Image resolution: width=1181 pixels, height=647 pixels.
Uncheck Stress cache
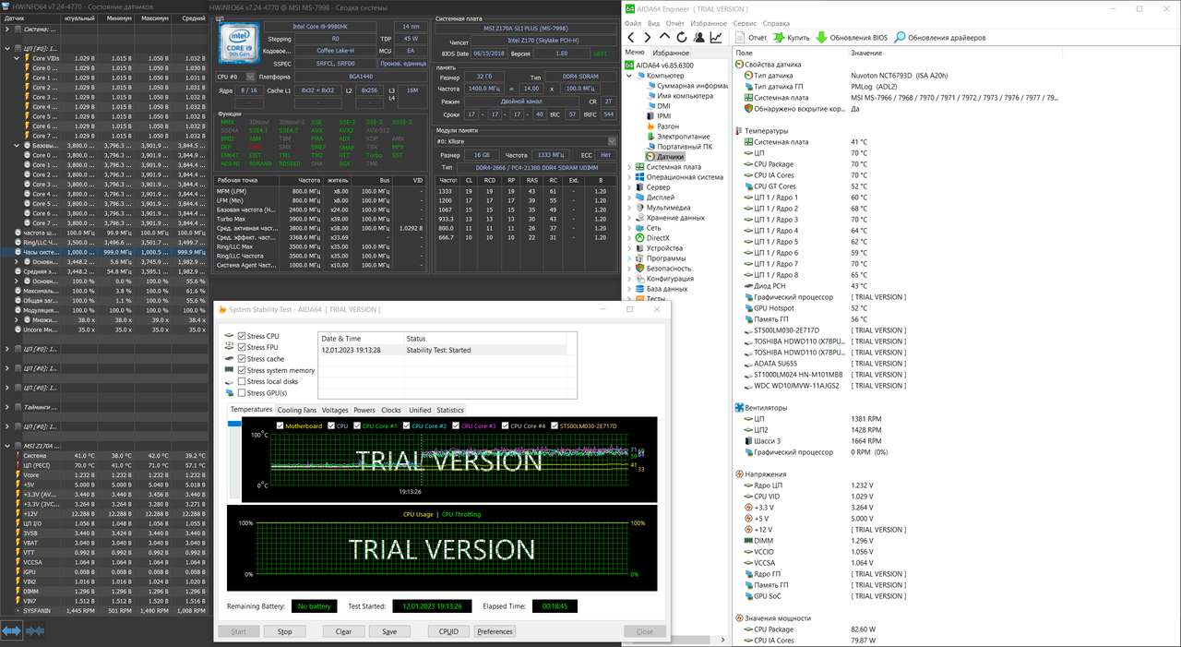(242, 359)
